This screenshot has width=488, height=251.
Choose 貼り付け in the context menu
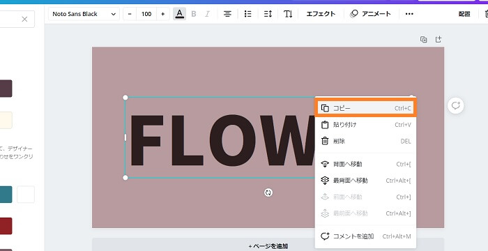tap(365, 125)
